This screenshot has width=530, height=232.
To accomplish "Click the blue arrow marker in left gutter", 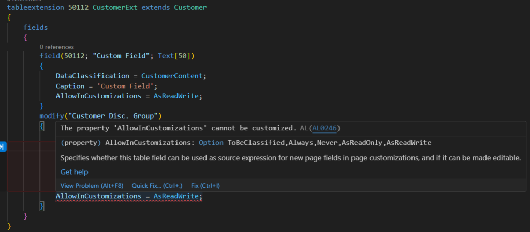I will [2, 147].
